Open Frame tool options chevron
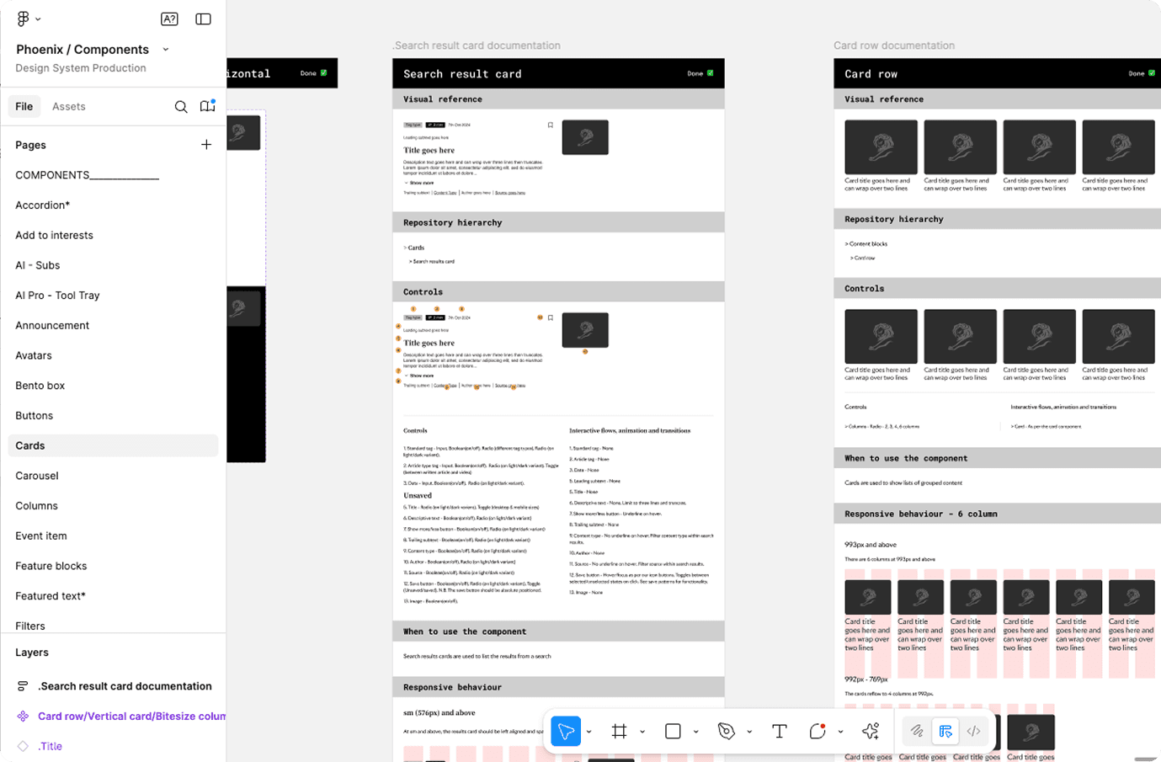 point(642,732)
